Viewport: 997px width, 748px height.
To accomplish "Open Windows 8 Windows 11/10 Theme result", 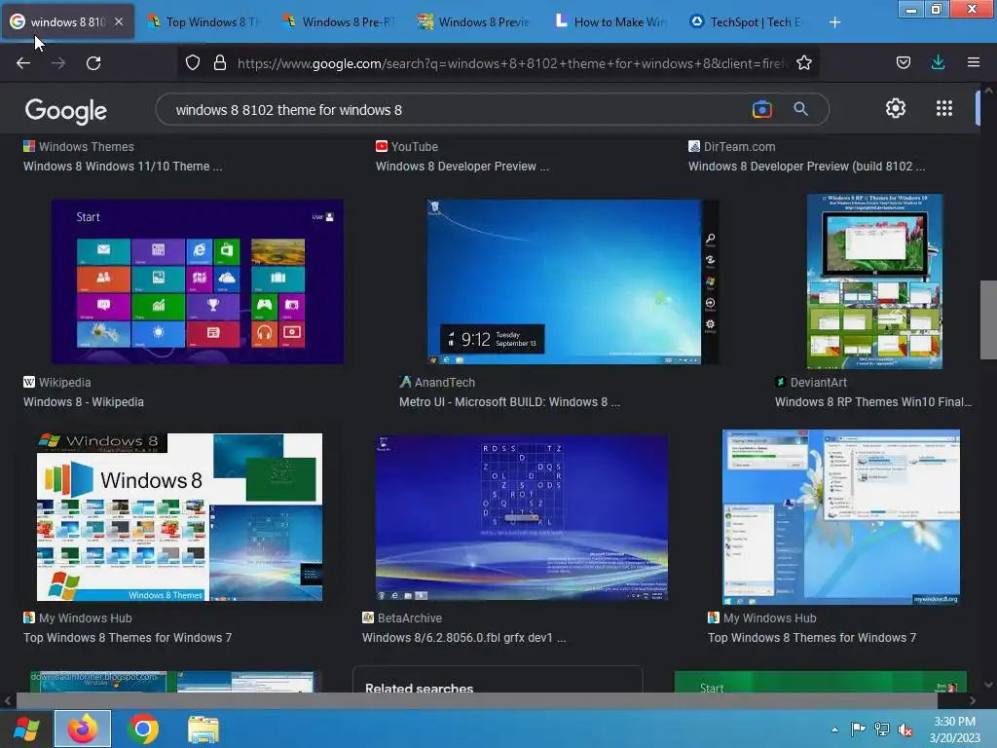I will [123, 166].
